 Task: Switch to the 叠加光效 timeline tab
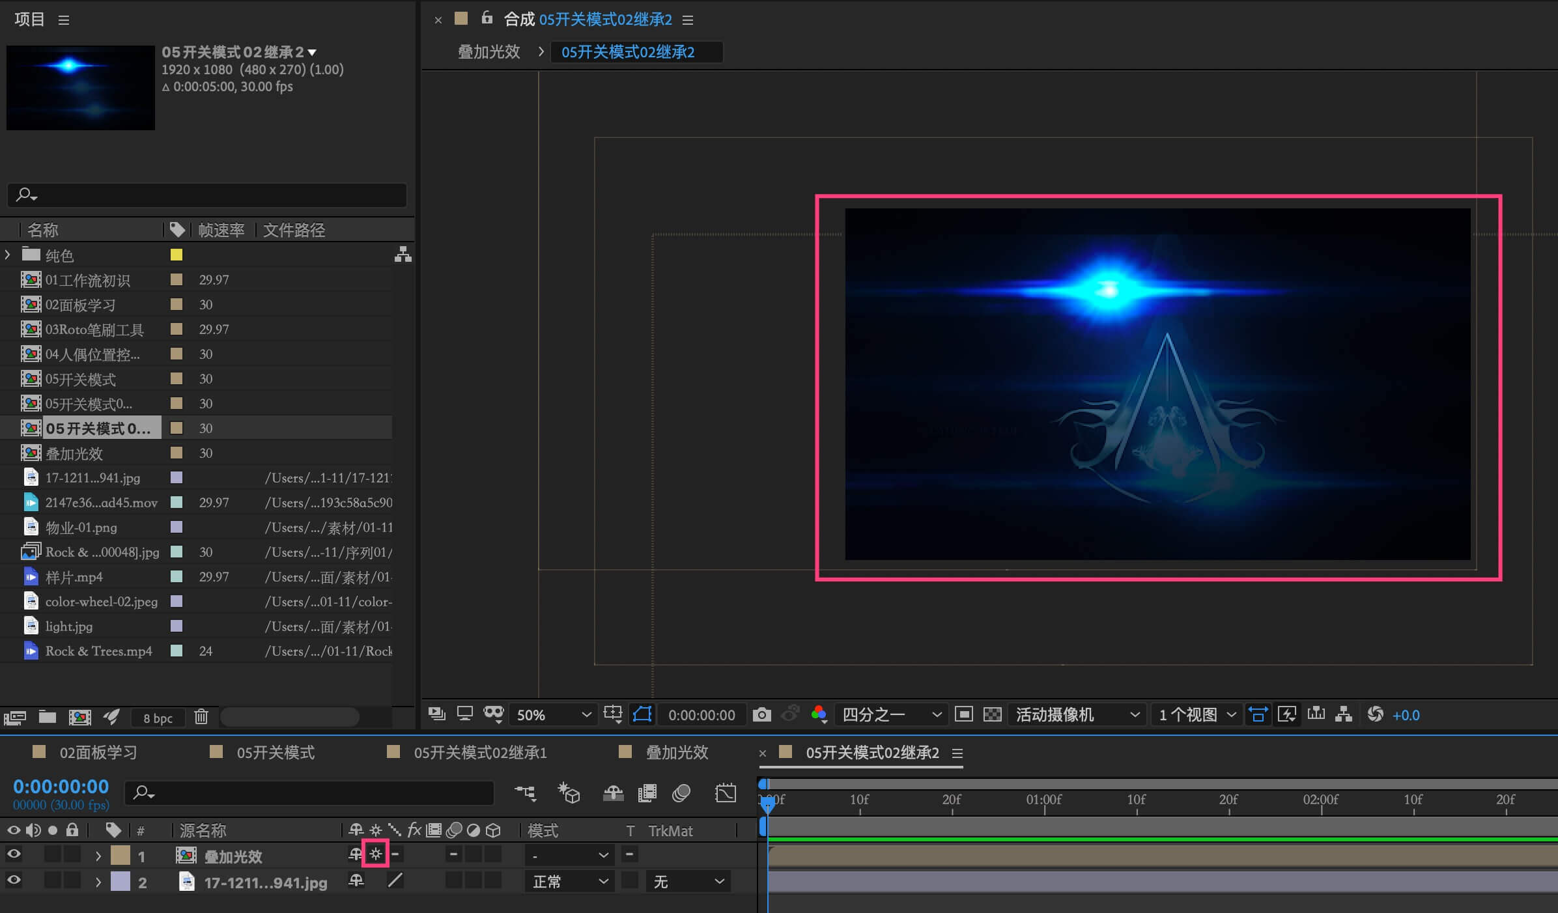[676, 753]
